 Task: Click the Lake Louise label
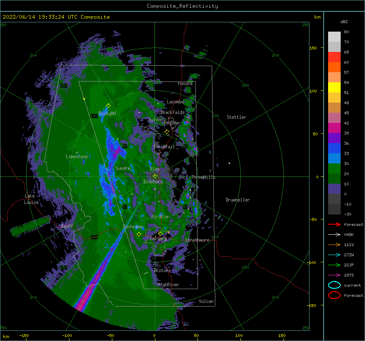pyautogui.click(x=31, y=199)
